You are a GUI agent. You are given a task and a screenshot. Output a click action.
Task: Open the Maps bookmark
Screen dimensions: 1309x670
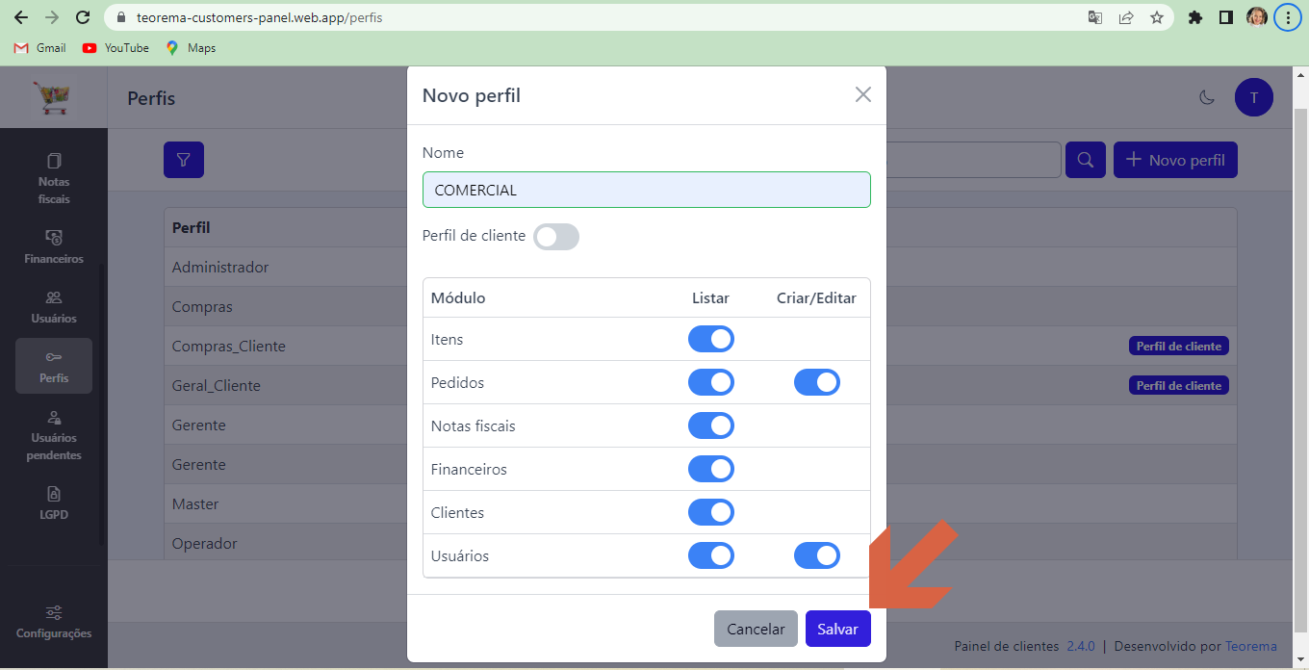(x=191, y=48)
